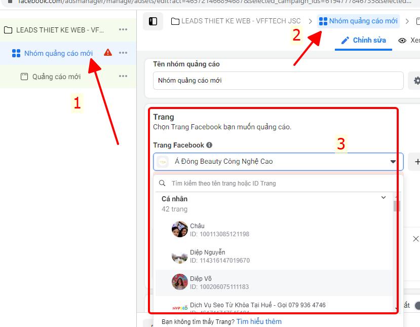420x327 pixels.
Task: Click the 42 trang count label
Action: coord(174,209)
